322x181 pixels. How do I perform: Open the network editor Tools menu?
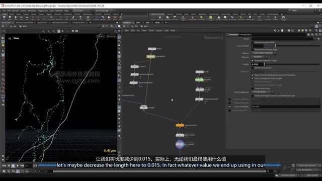coord(151,30)
